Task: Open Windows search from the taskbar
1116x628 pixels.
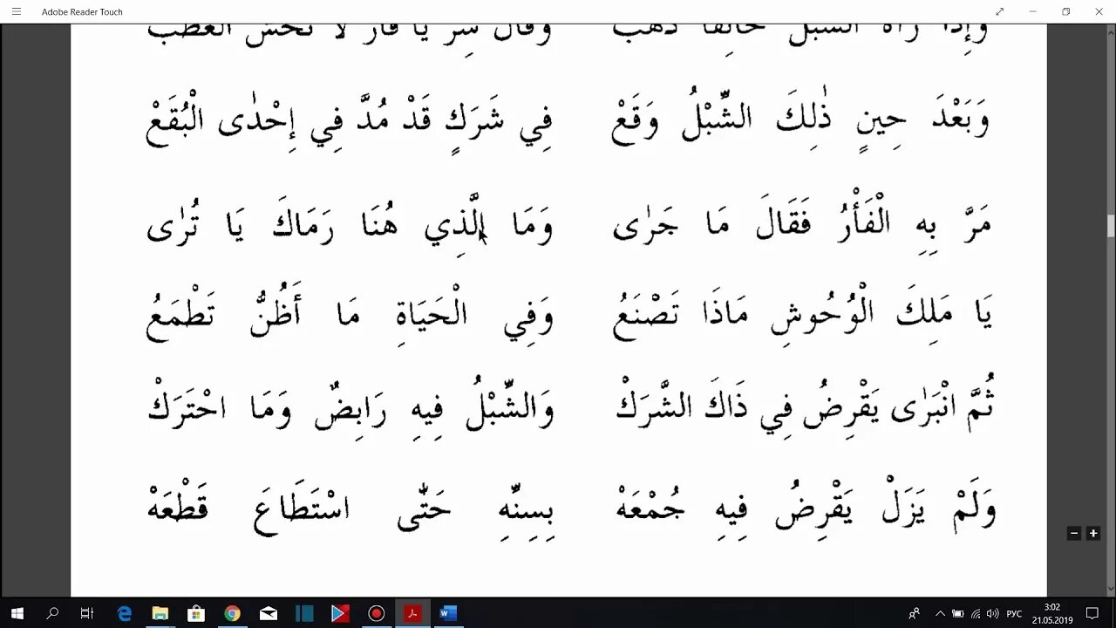Action: [x=52, y=613]
